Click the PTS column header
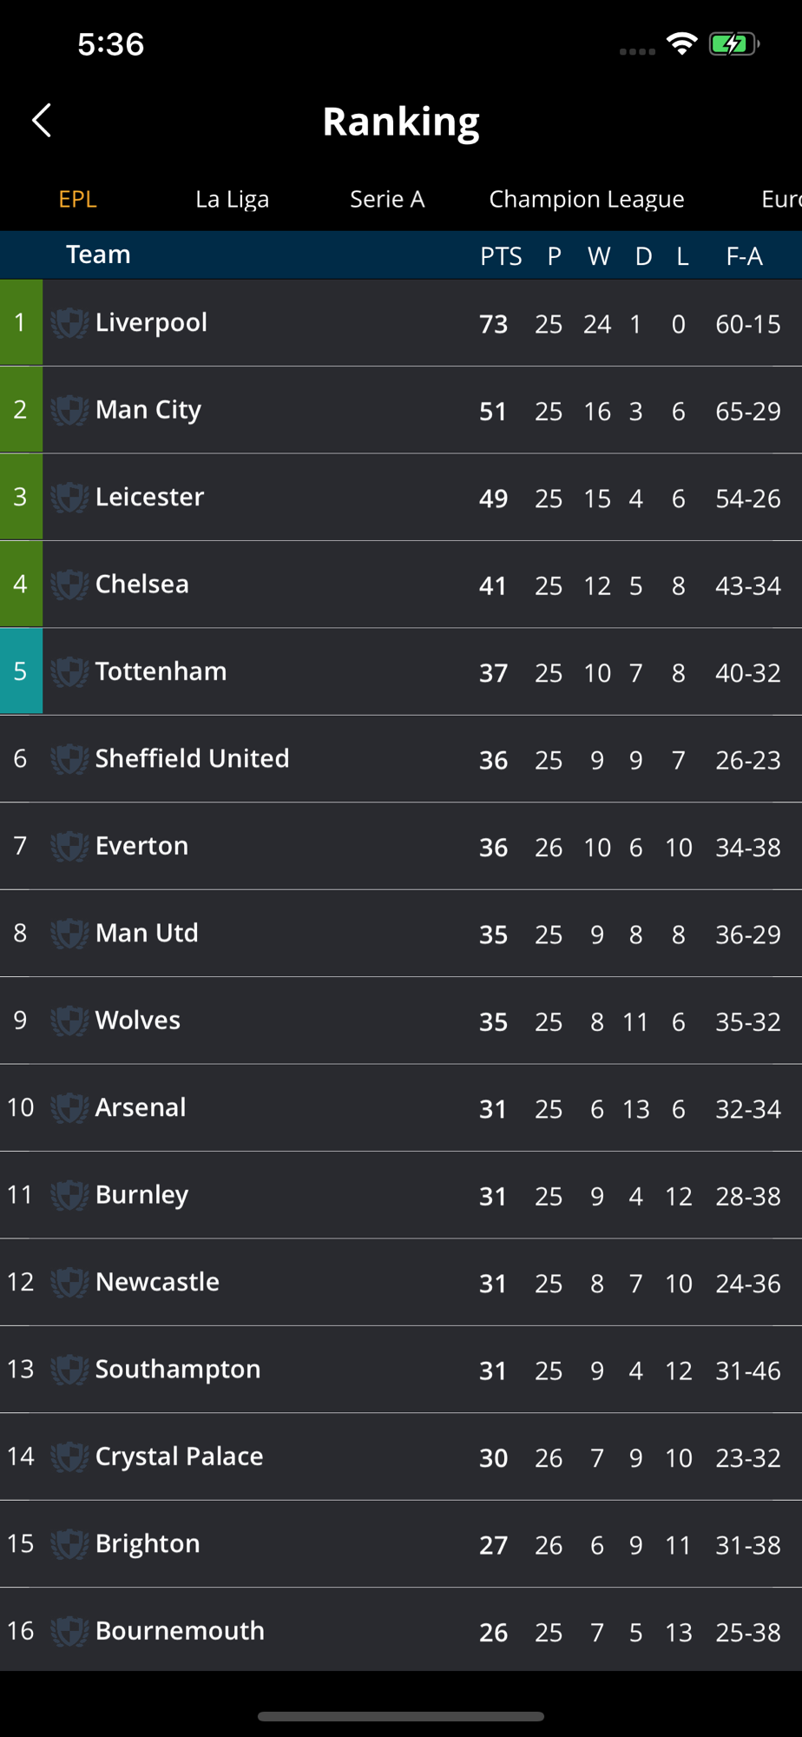 [501, 256]
